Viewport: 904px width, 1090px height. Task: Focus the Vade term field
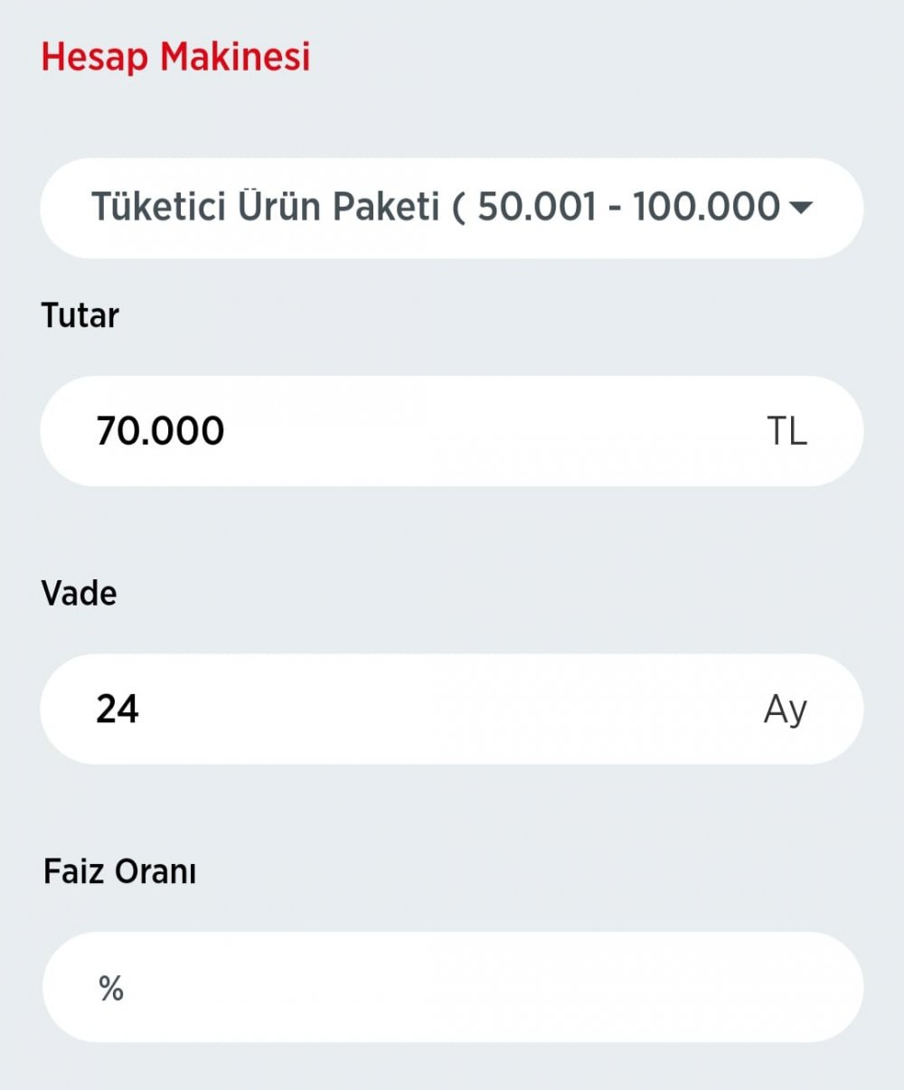pyautogui.click(x=451, y=709)
